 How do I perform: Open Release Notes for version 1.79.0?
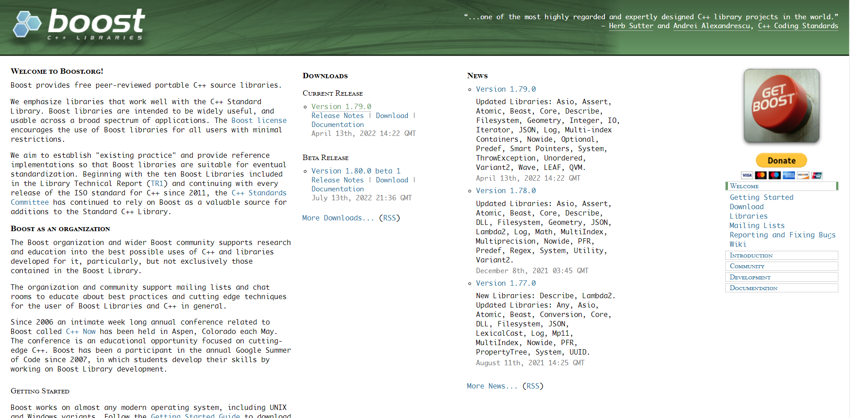tap(338, 116)
